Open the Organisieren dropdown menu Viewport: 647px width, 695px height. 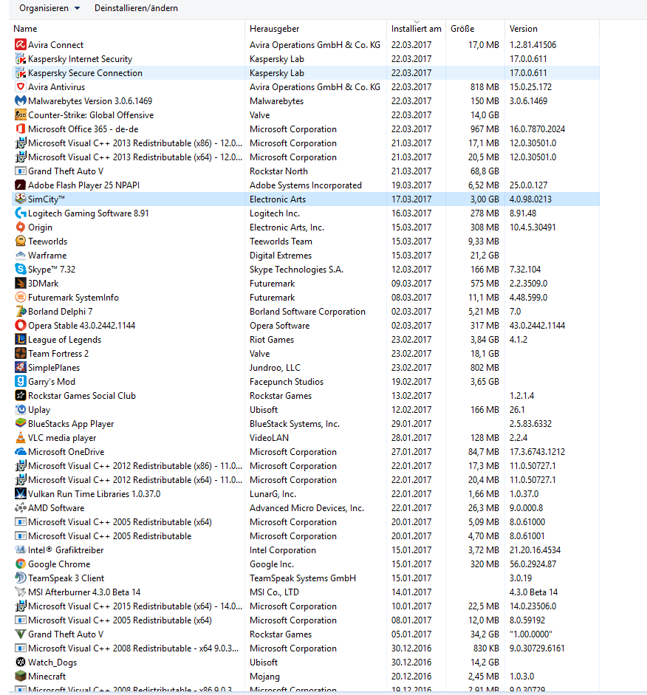49,8
